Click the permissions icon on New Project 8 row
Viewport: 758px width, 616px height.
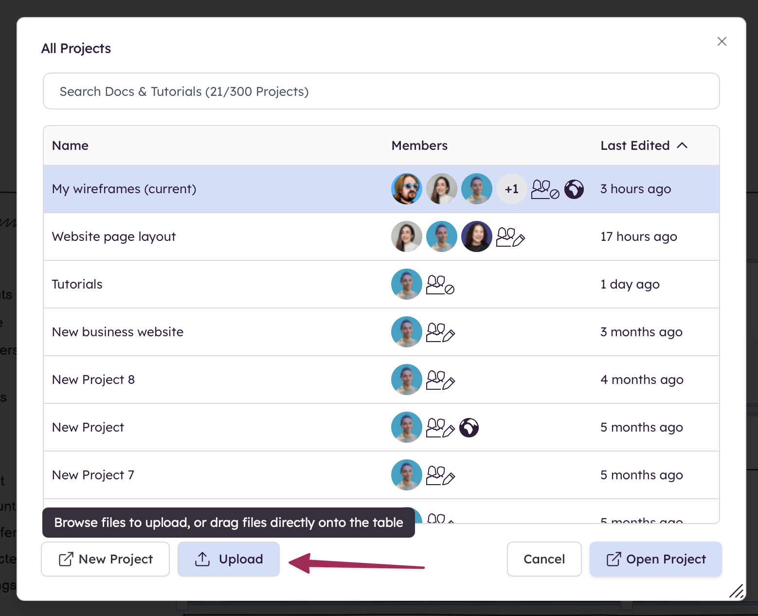click(441, 380)
